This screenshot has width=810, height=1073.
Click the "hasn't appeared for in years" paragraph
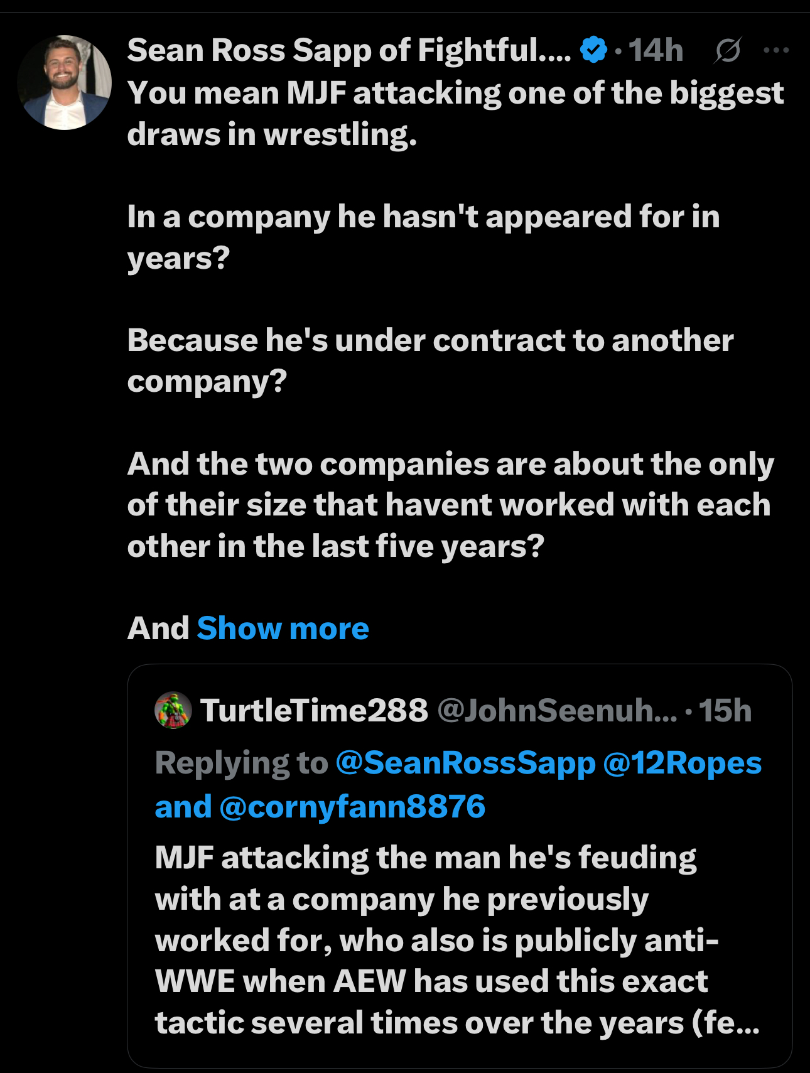423,237
